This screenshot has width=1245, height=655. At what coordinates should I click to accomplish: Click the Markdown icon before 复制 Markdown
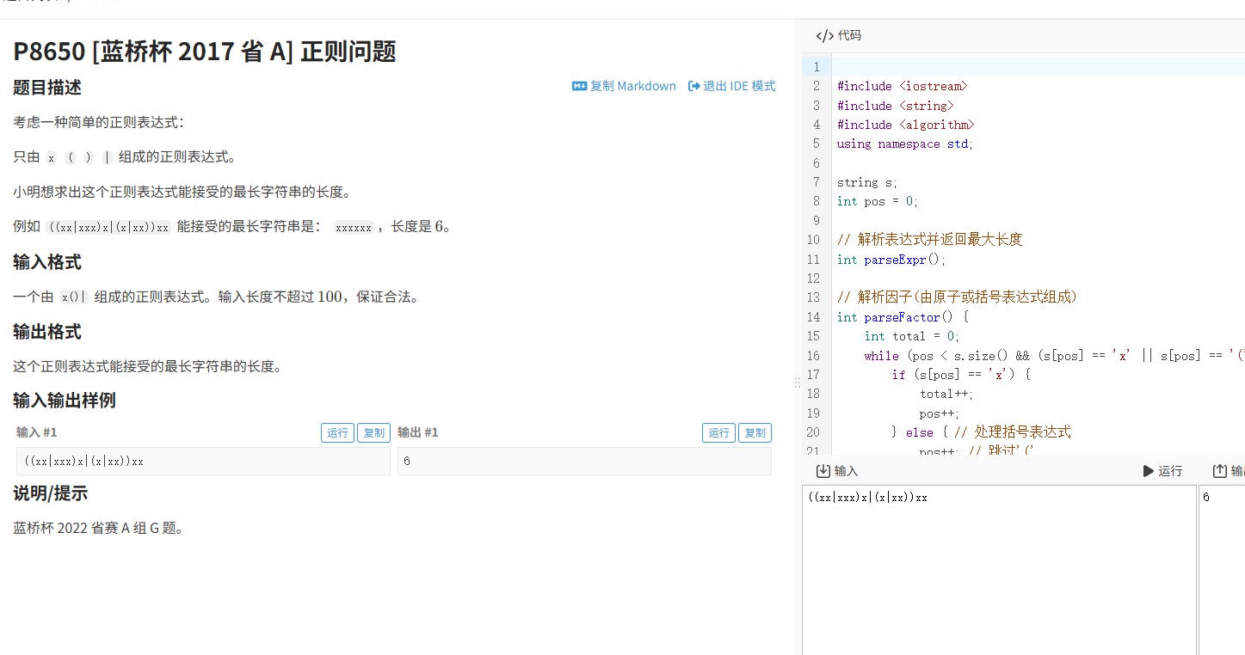tap(579, 86)
